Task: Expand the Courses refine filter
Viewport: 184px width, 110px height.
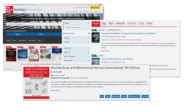Action: click(76, 42)
